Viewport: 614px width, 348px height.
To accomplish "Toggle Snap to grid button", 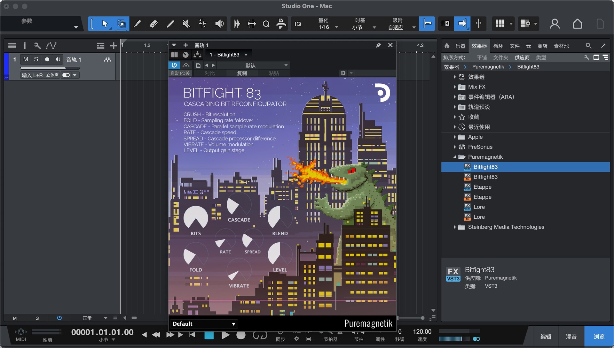I will click(427, 24).
